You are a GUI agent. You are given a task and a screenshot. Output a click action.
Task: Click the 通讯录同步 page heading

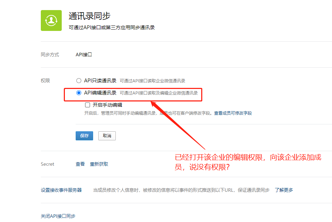click(89, 16)
